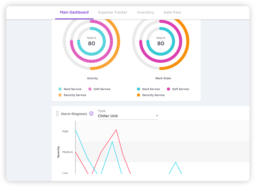This screenshot has width=255, height=187.
Task: Click the red line peak in alarm chart
Action: click(116, 130)
